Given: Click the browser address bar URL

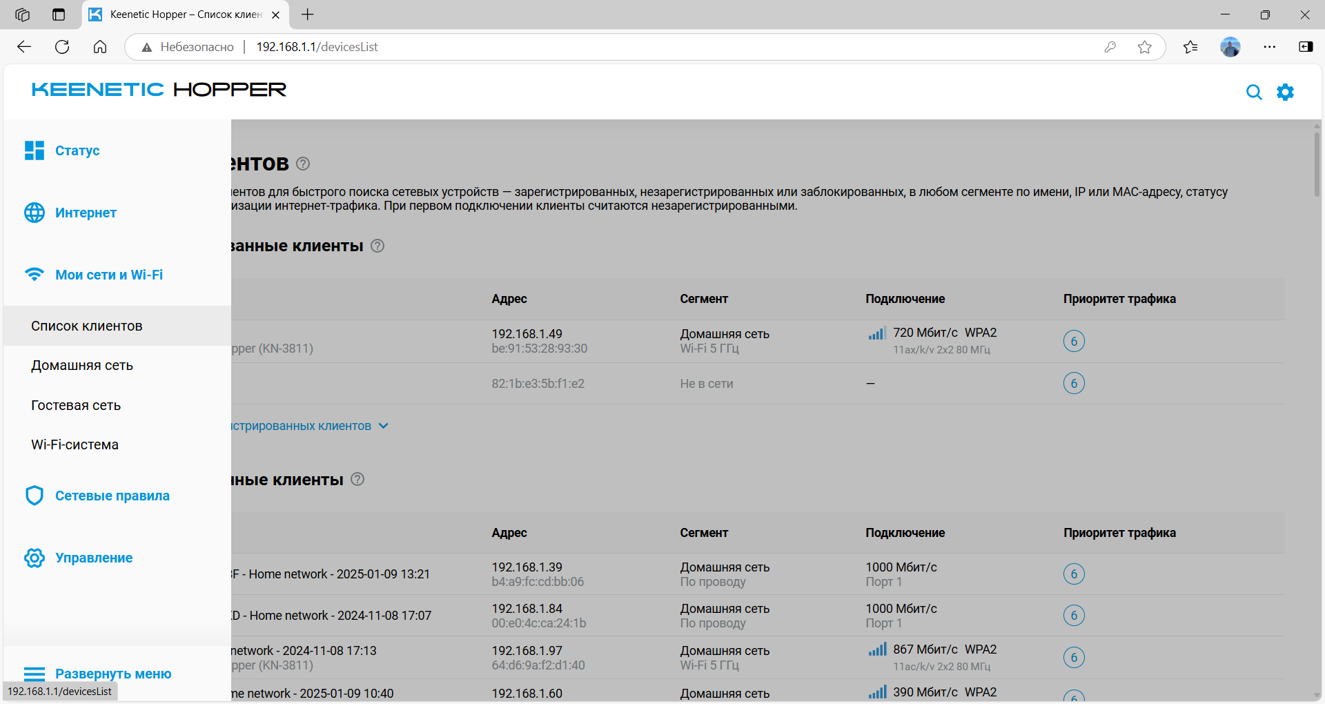Looking at the screenshot, I should point(317,47).
